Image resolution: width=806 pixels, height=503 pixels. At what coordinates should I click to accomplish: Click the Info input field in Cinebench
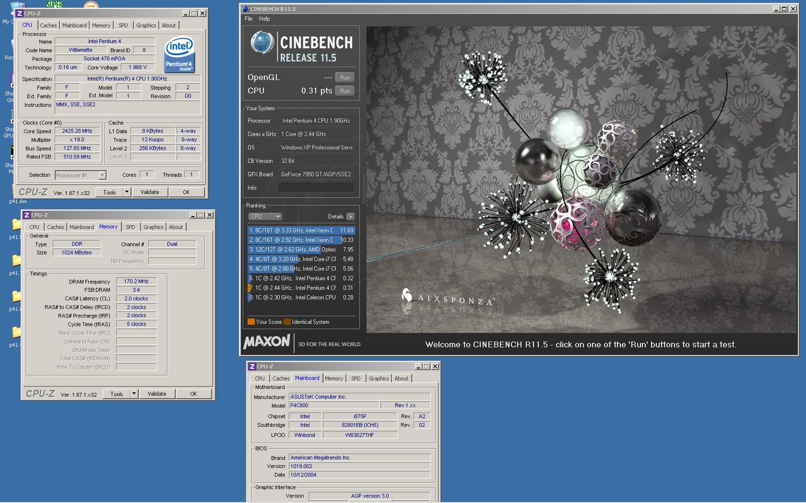pos(317,188)
